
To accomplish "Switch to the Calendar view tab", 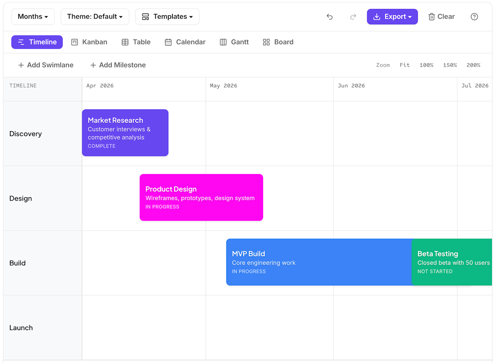I will click(185, 42).
